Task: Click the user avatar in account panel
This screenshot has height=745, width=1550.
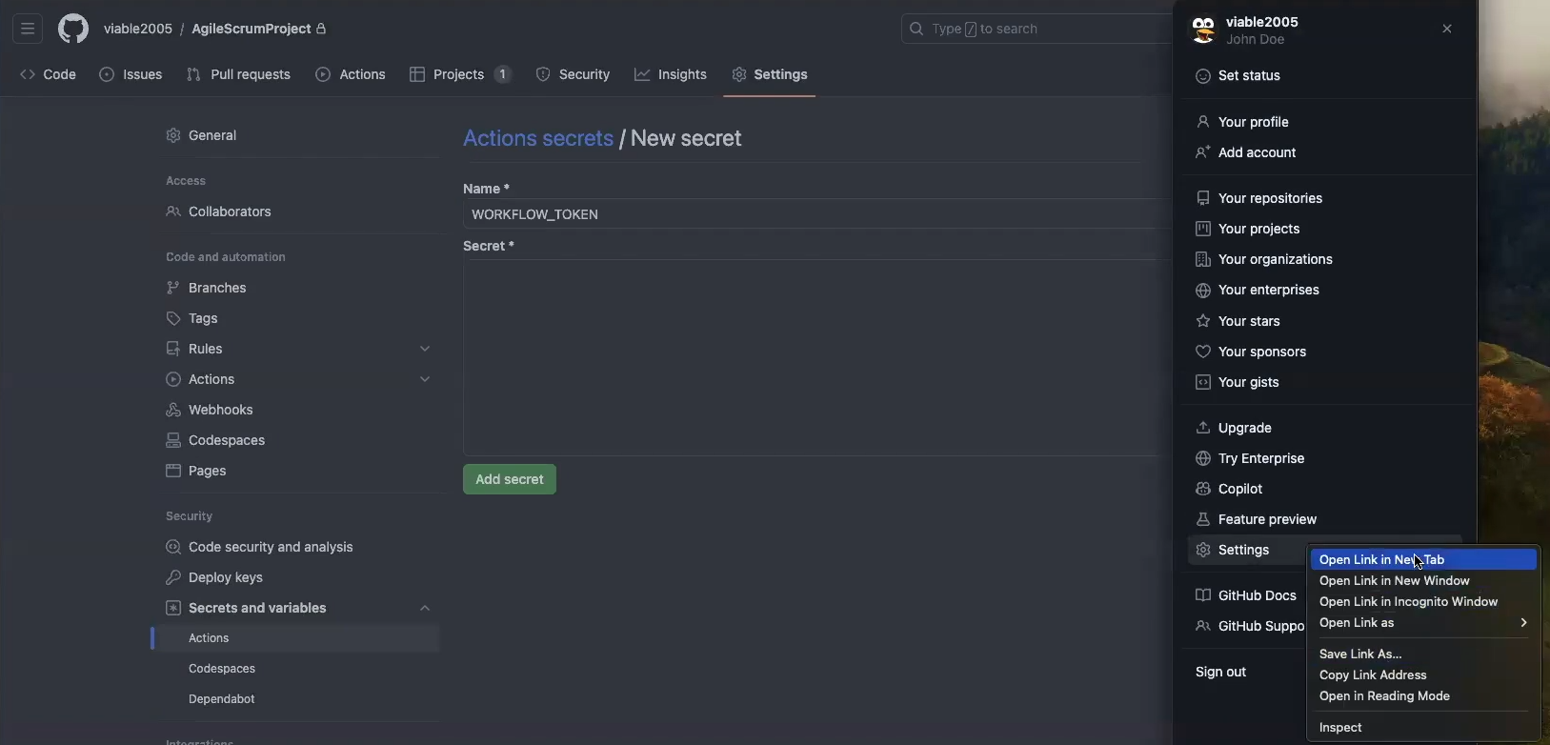Action: point(1204,30)
